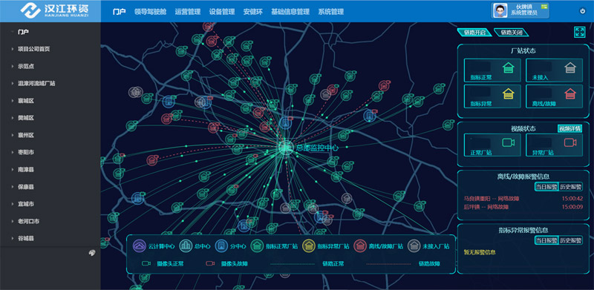Click the fullscreen expand icon
Viewport: 594px width, 290px height.
click(580, 32)
